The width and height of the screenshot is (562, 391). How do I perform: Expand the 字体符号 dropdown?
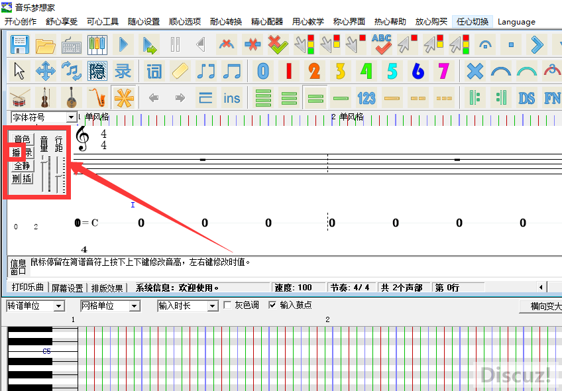[72, 117]
